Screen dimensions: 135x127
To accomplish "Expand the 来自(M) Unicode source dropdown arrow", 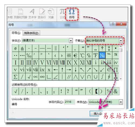I will tap(121, 102).
